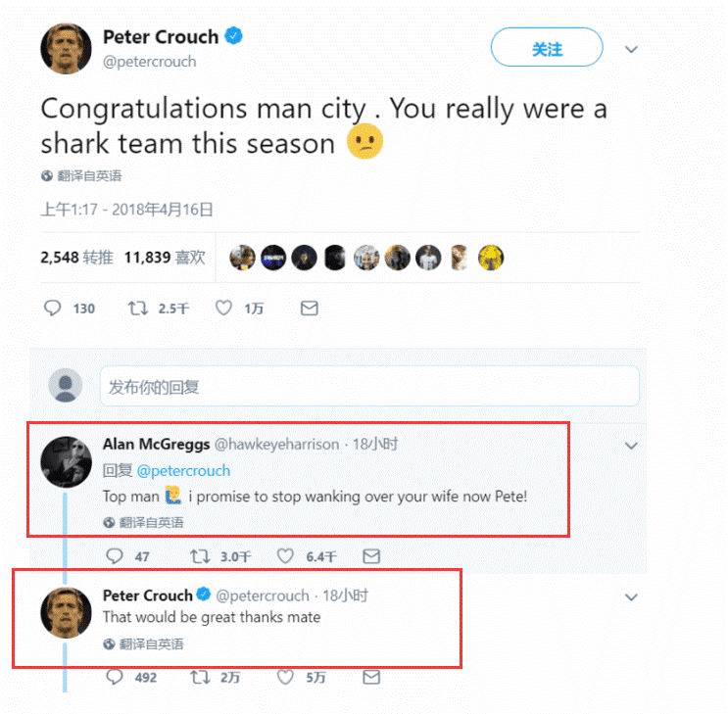Open the chevron menu beside the follow button
This screenshot has width=728, height=714.
pyautogui.click(x=632, y=49)
